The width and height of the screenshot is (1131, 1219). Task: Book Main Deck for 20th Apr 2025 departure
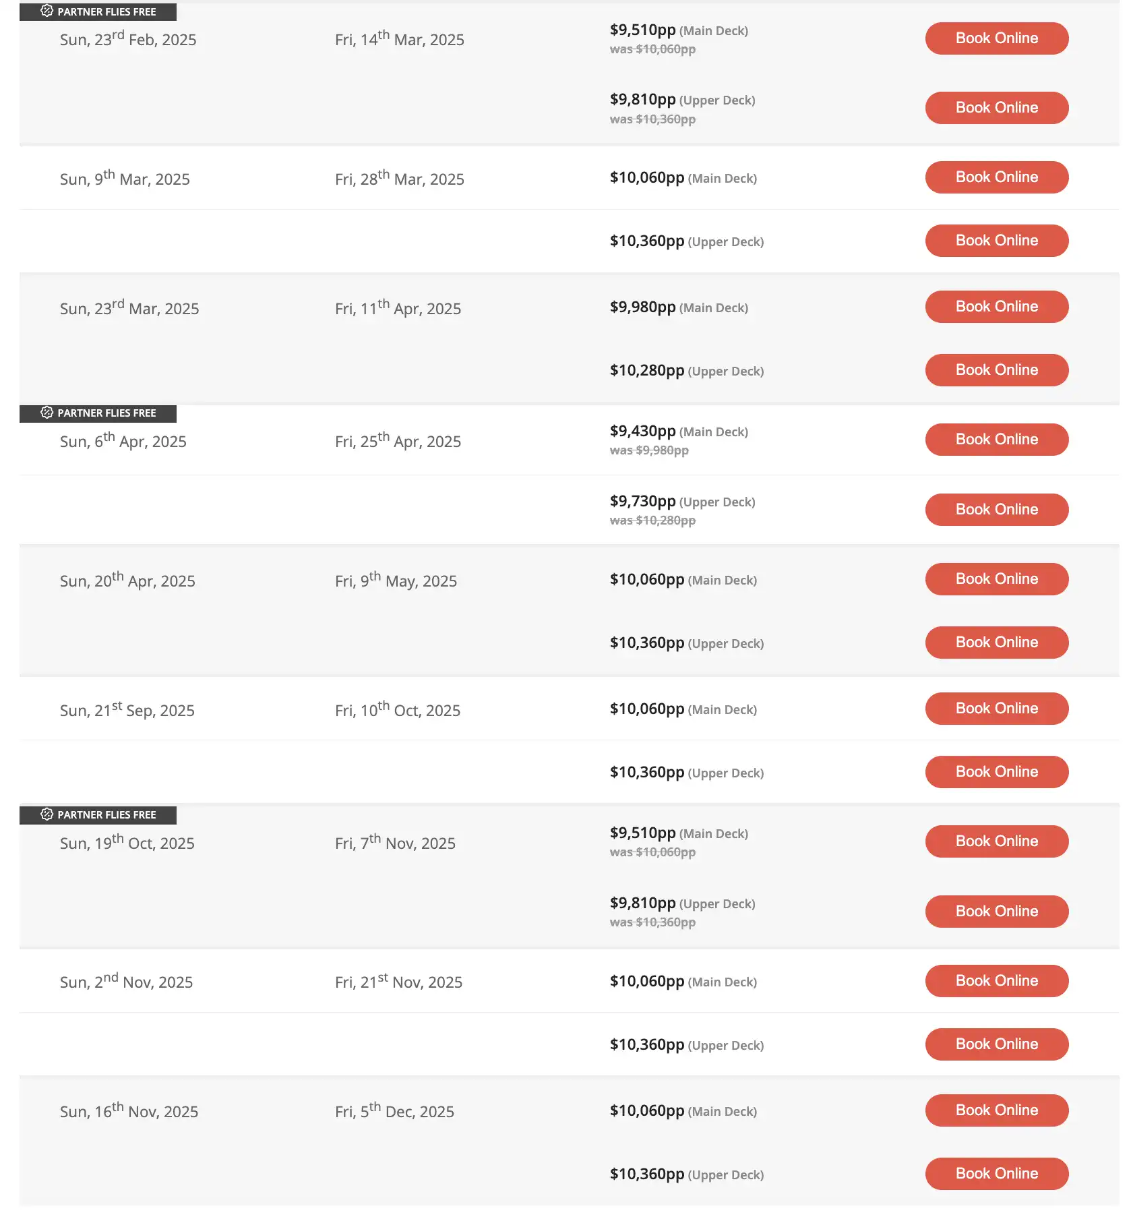point(996,579)
